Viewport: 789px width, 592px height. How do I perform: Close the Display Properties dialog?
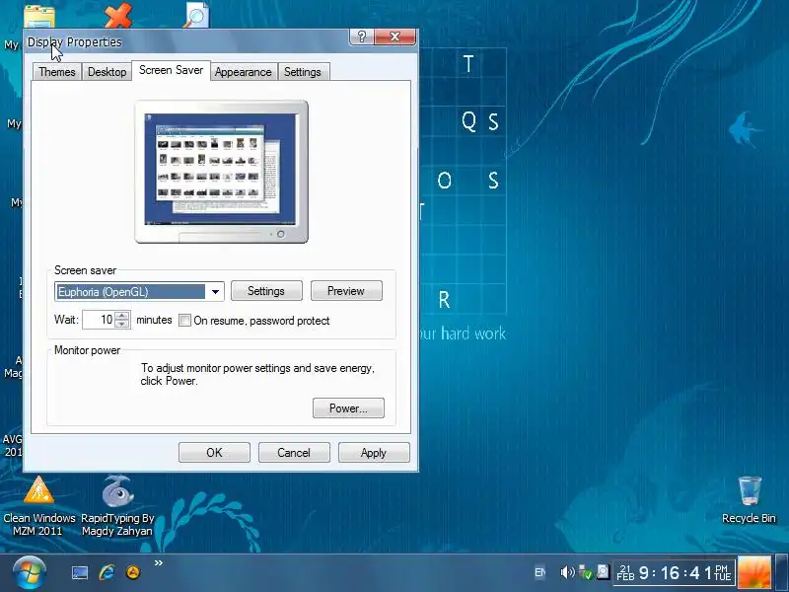coord(395,37)
